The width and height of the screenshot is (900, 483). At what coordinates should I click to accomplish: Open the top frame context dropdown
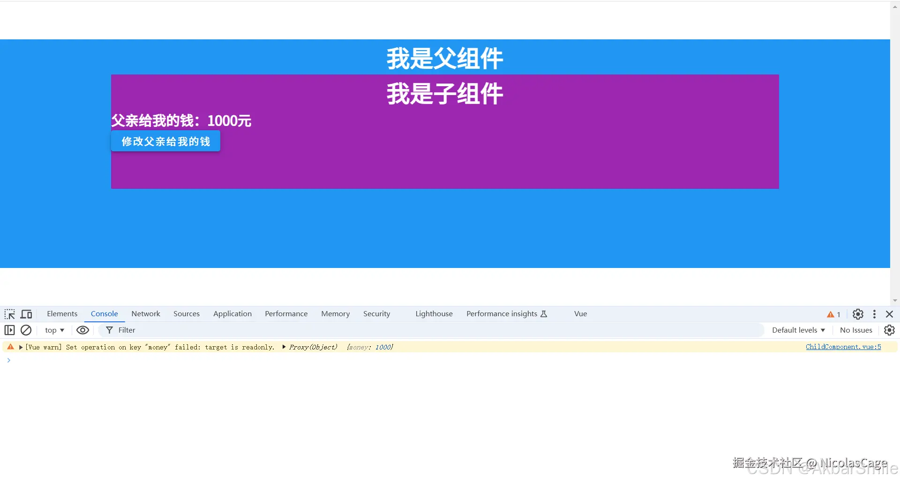coord(53,330)
